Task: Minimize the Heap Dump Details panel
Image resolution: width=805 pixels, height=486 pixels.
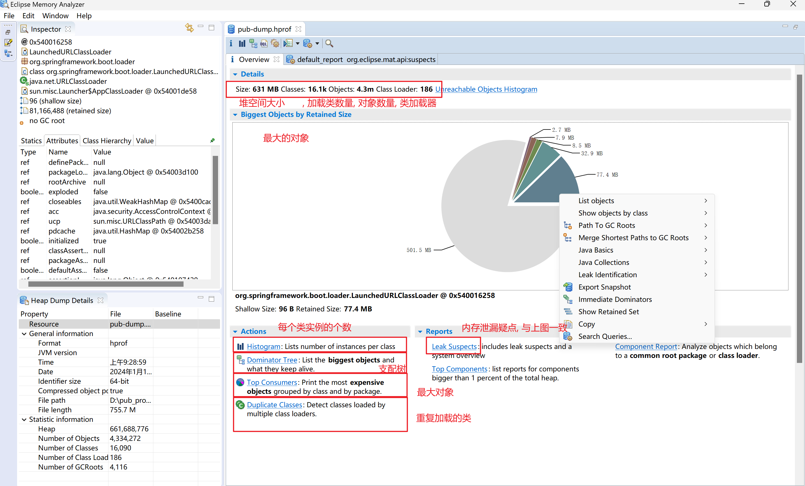Action: pyautogui.click(x=201, y=298)
